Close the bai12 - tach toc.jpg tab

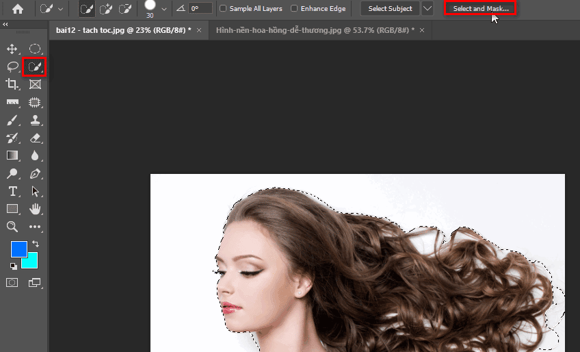pos(199,30)
